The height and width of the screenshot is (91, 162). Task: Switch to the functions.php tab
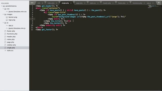(137, 3)
